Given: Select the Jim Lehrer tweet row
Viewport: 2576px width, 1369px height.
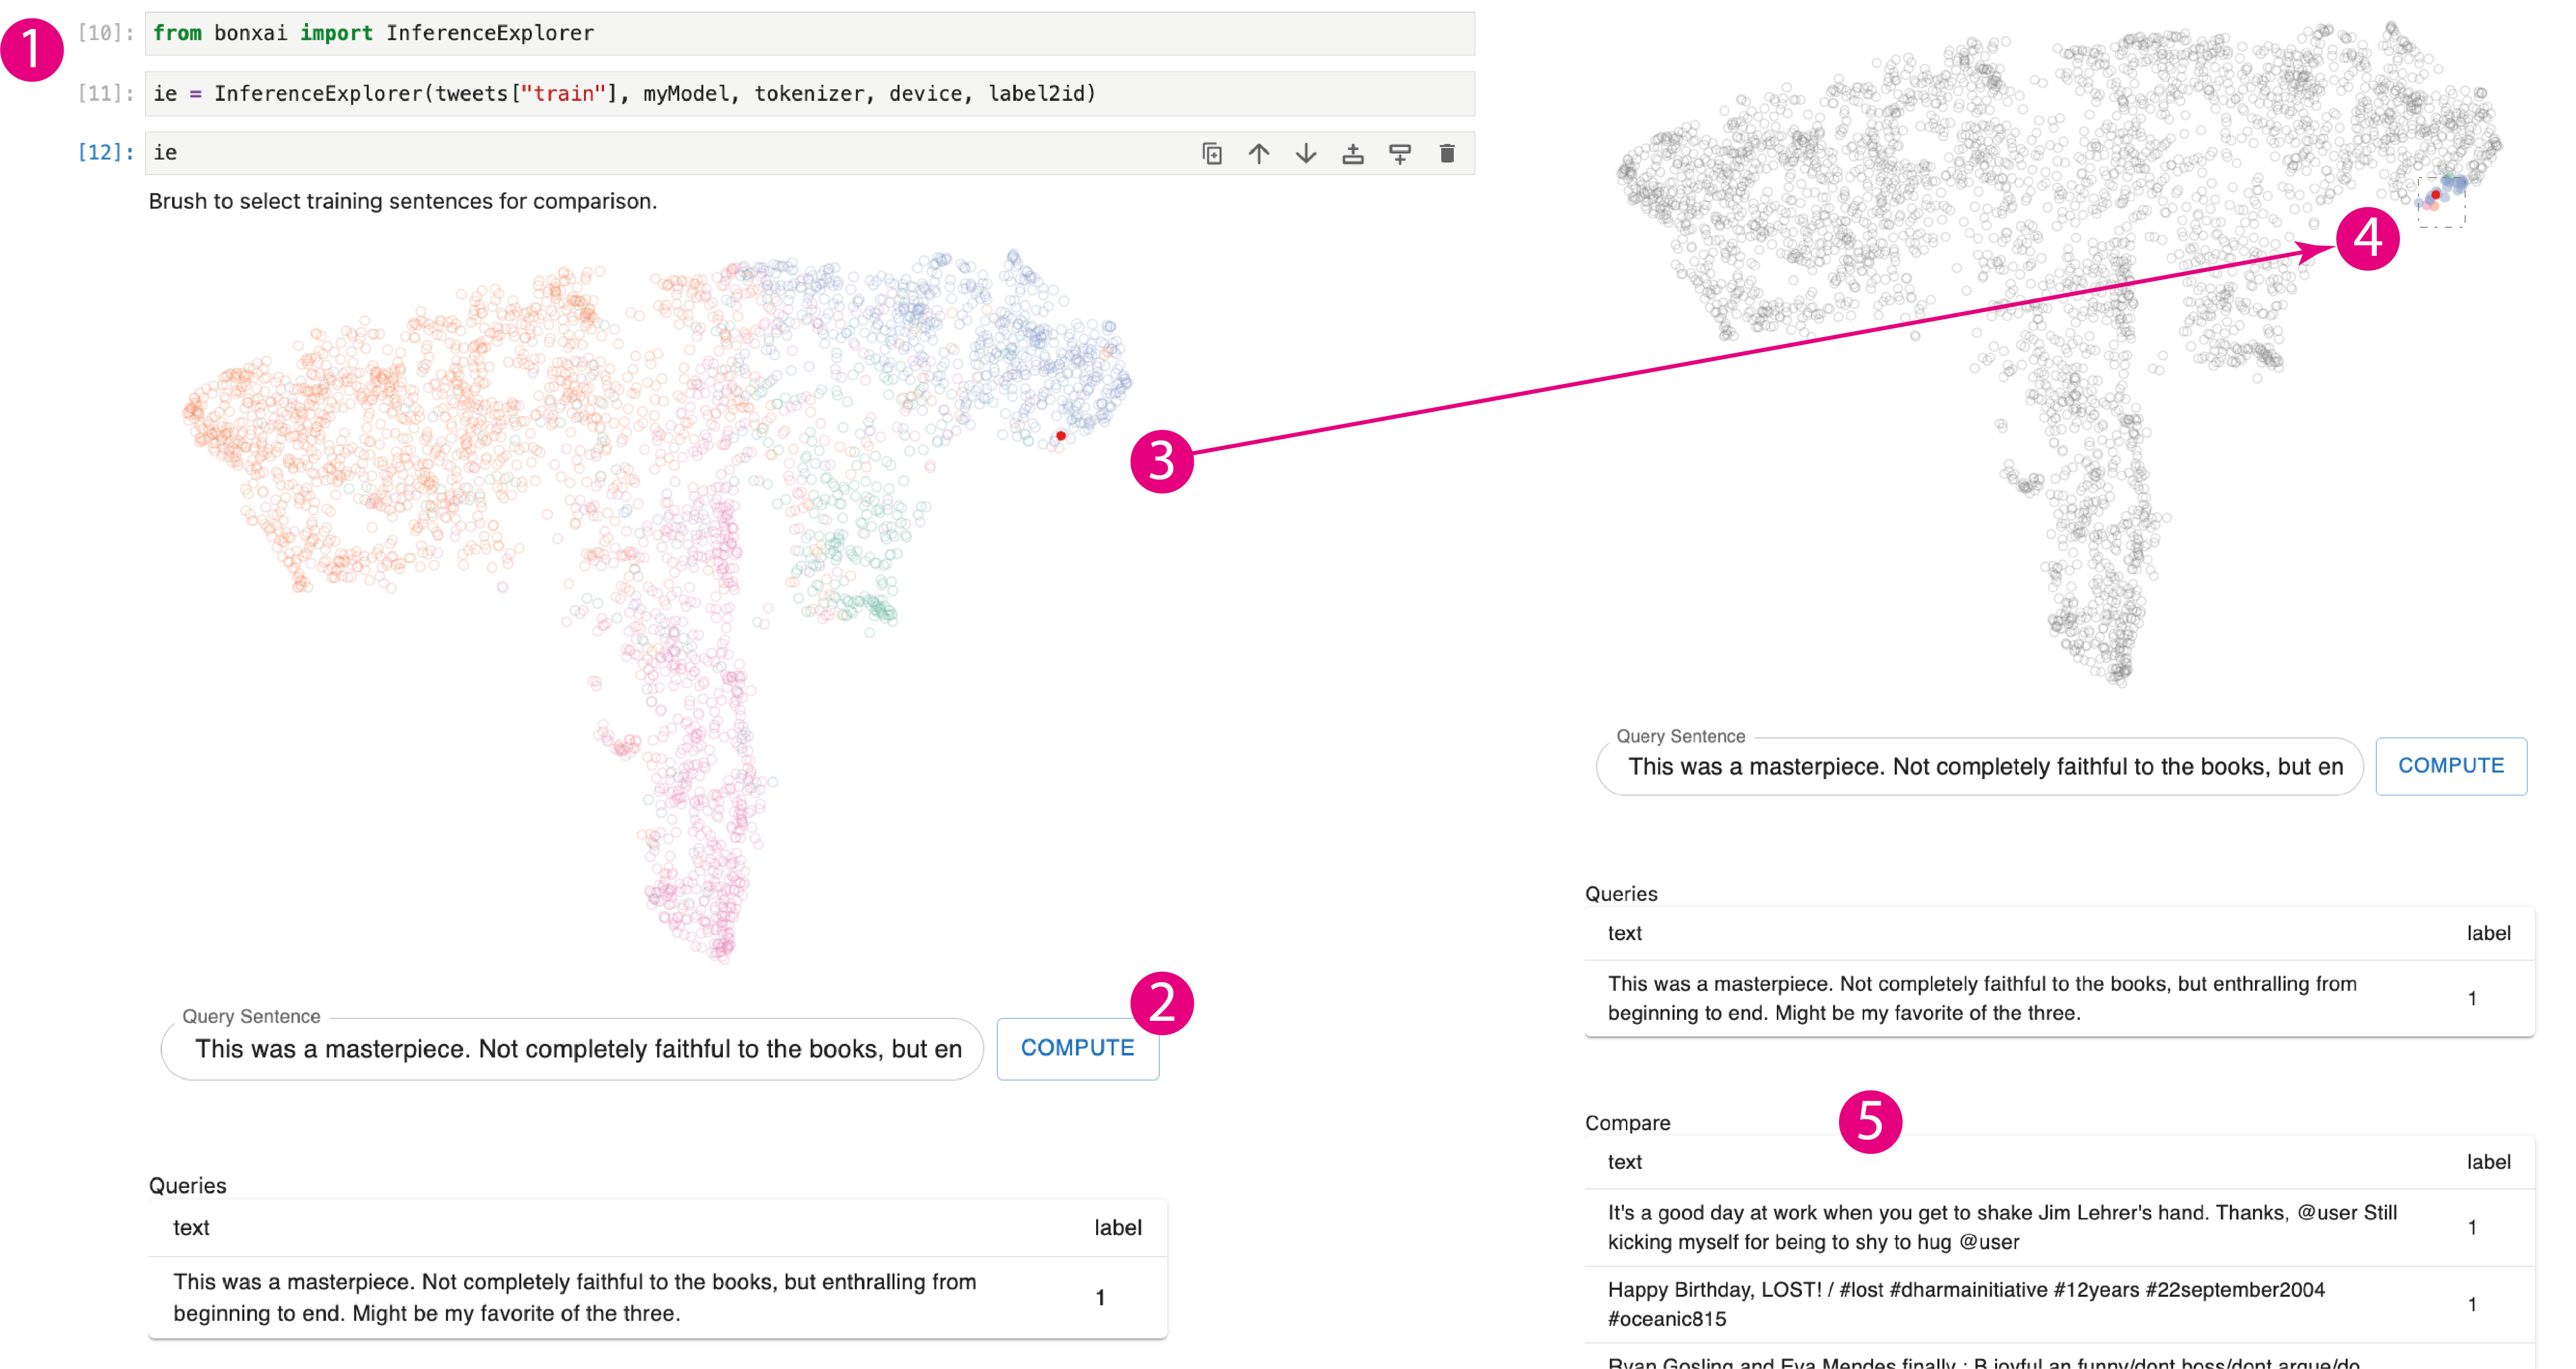Looking at the screenshot, I should click(x=2000, y=1227).
